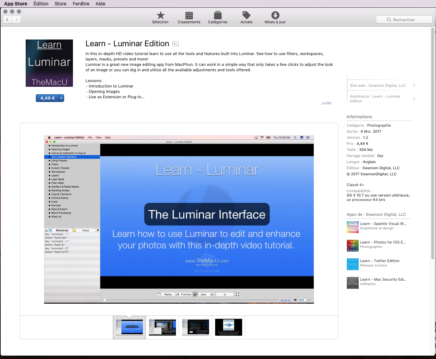
Task: Open the Mises à jour updates tab
Action: (275, 18)
